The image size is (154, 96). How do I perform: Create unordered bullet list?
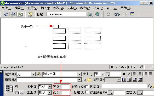[124, 79]
